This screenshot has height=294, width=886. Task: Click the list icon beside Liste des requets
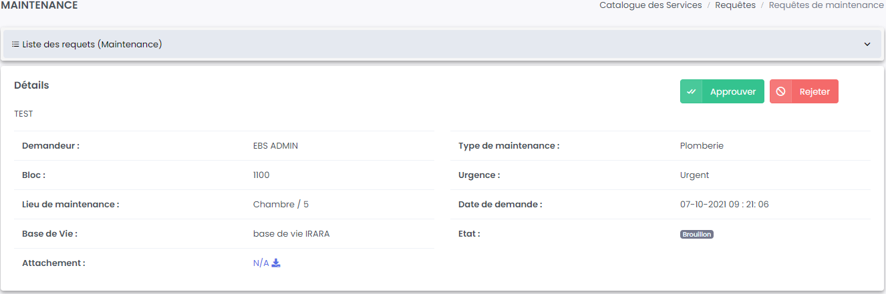15,45
